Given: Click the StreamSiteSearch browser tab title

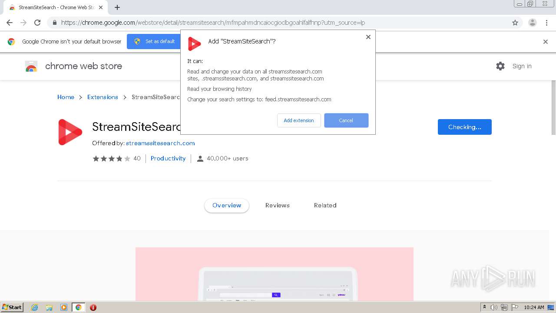Looking at the screenshot, I should (x=56, y=7).
